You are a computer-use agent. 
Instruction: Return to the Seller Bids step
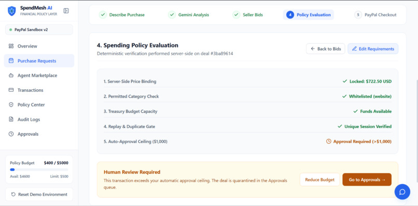coord(248,15)
